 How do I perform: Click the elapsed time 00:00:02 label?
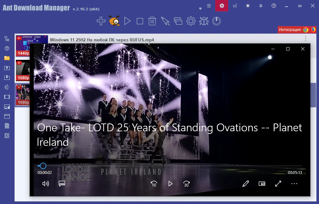[x=44, y=173]
